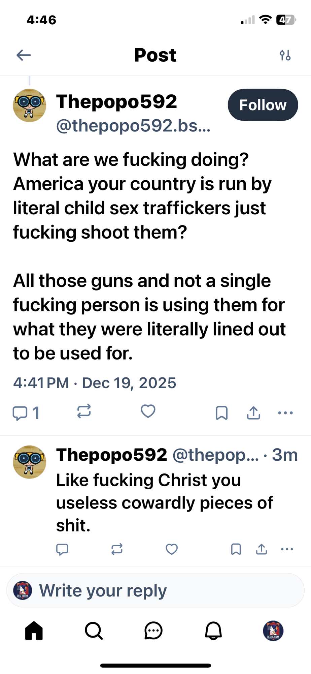
Task: Open Thepopo592 profile name link
Action: (x=116, y=102)
